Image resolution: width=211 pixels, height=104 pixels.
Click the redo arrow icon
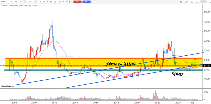click(x=66, y=2)
